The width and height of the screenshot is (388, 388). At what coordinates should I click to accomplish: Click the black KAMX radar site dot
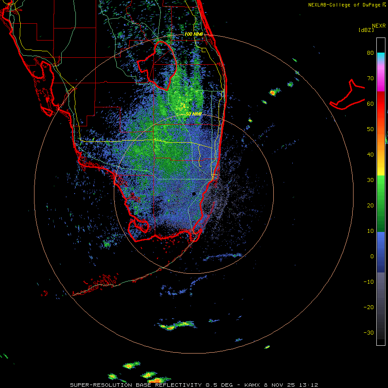pos(194,194)
